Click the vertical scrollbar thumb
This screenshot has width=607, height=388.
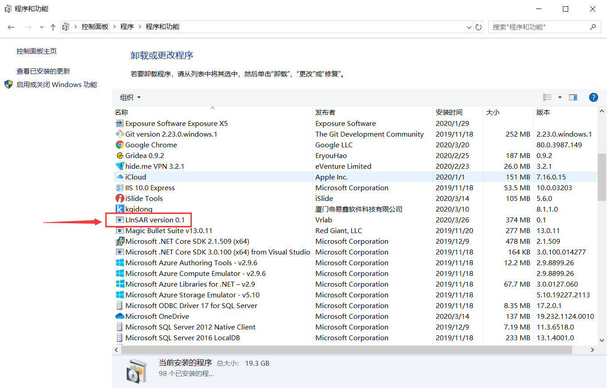click(602, 178)
